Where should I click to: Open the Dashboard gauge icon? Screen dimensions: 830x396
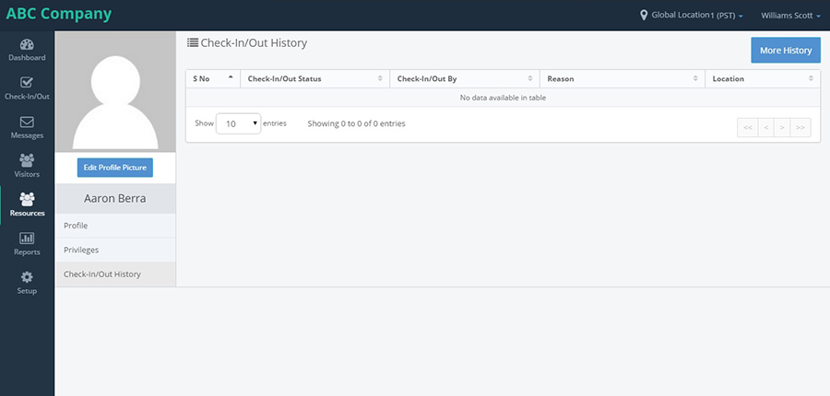pos(27,45)
